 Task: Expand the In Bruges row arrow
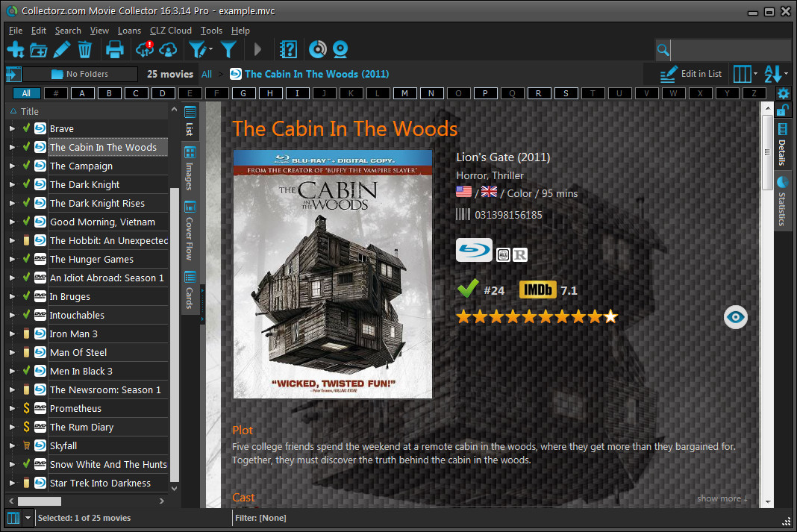coord(12,296)
